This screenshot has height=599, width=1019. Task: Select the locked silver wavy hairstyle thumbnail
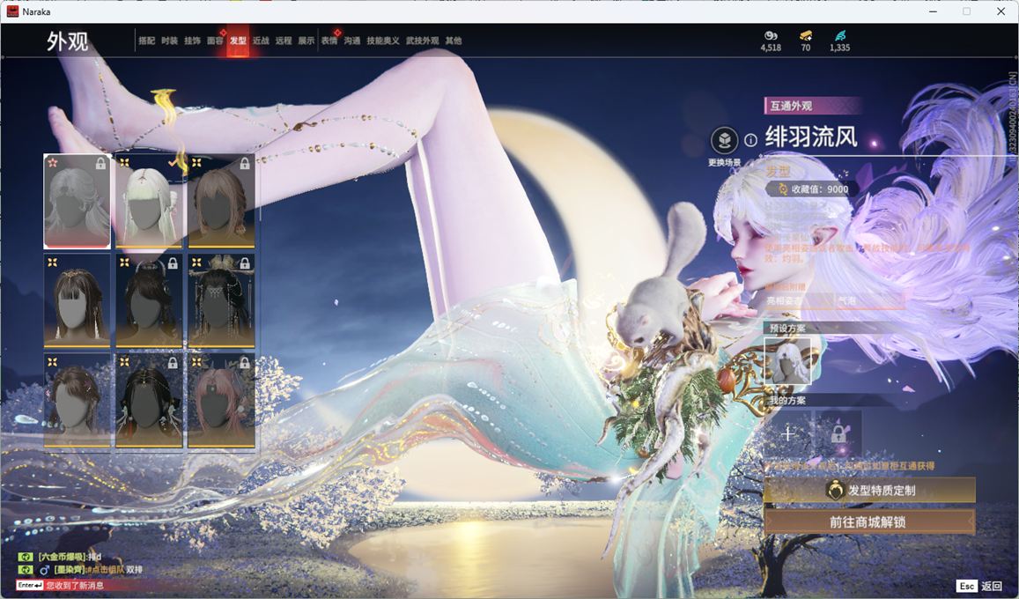77,202
